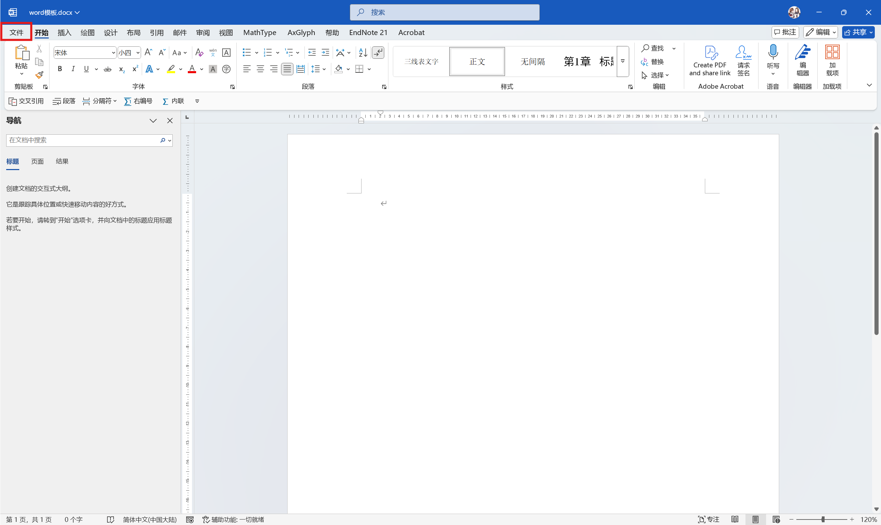This screenshot has width=881, height=525.
Task: Apply the 无间隔 style
Action: [x=533, y=62]
